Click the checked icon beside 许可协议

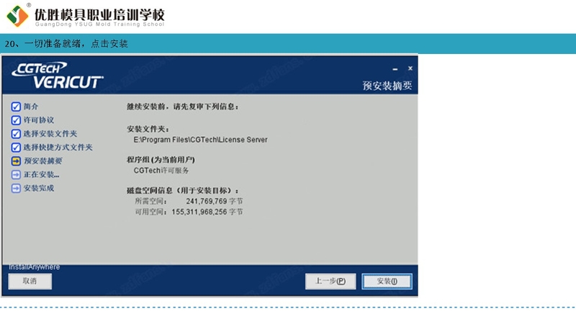pyautogui.click(x=16, y=120)
